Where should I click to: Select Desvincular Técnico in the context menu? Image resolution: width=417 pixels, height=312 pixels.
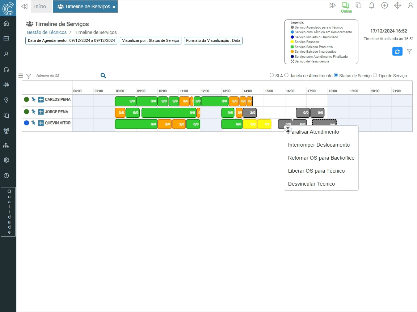coord(311,184)
